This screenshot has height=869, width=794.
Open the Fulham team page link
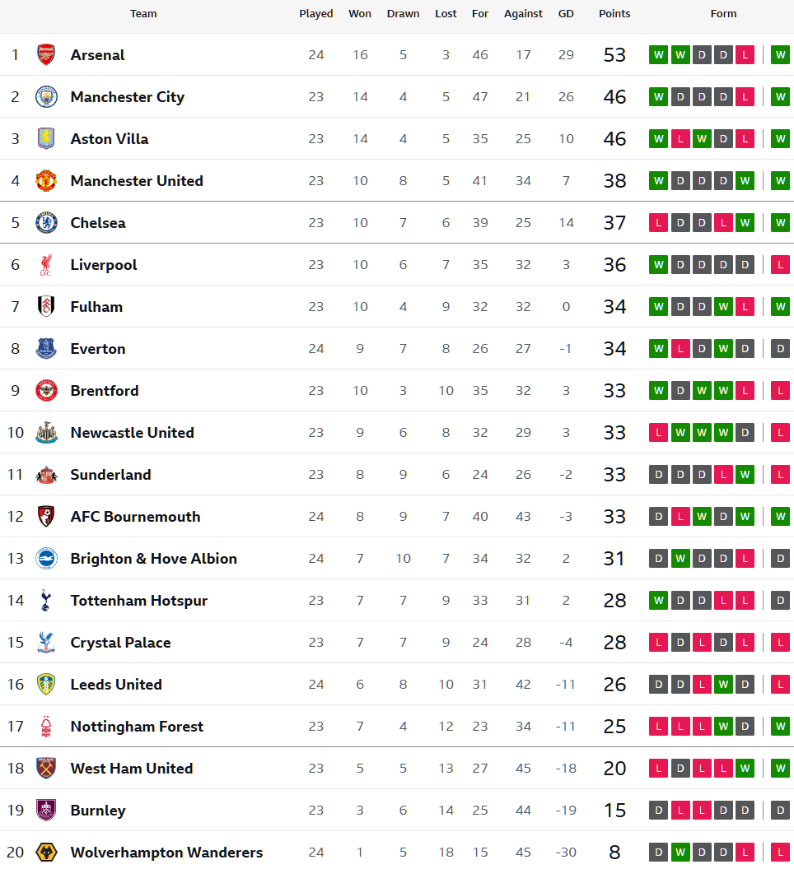point(96,307)
